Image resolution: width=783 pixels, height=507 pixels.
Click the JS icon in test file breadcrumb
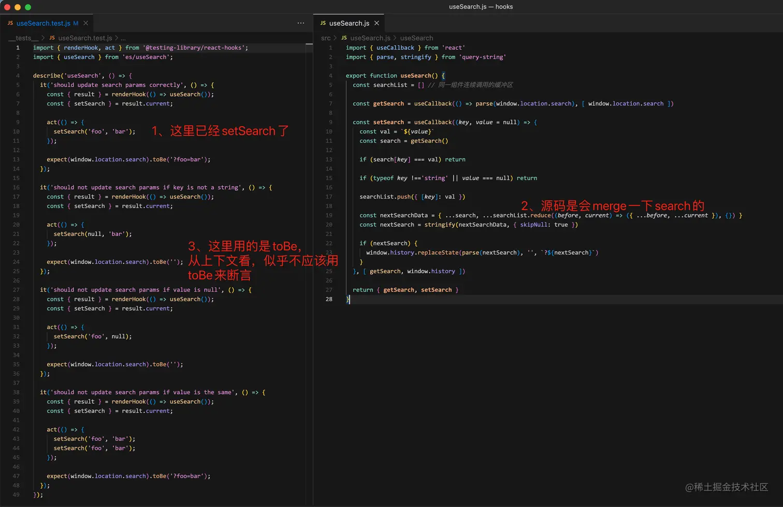click(x=52, y=38)
